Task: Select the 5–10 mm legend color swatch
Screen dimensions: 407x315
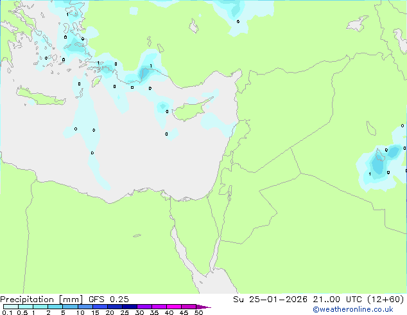Action: [70, 307]
